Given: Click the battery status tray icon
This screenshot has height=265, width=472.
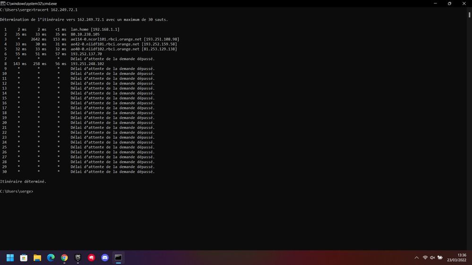Looking at the screenshot, I should pyautogui.click(x=440, y=257).
